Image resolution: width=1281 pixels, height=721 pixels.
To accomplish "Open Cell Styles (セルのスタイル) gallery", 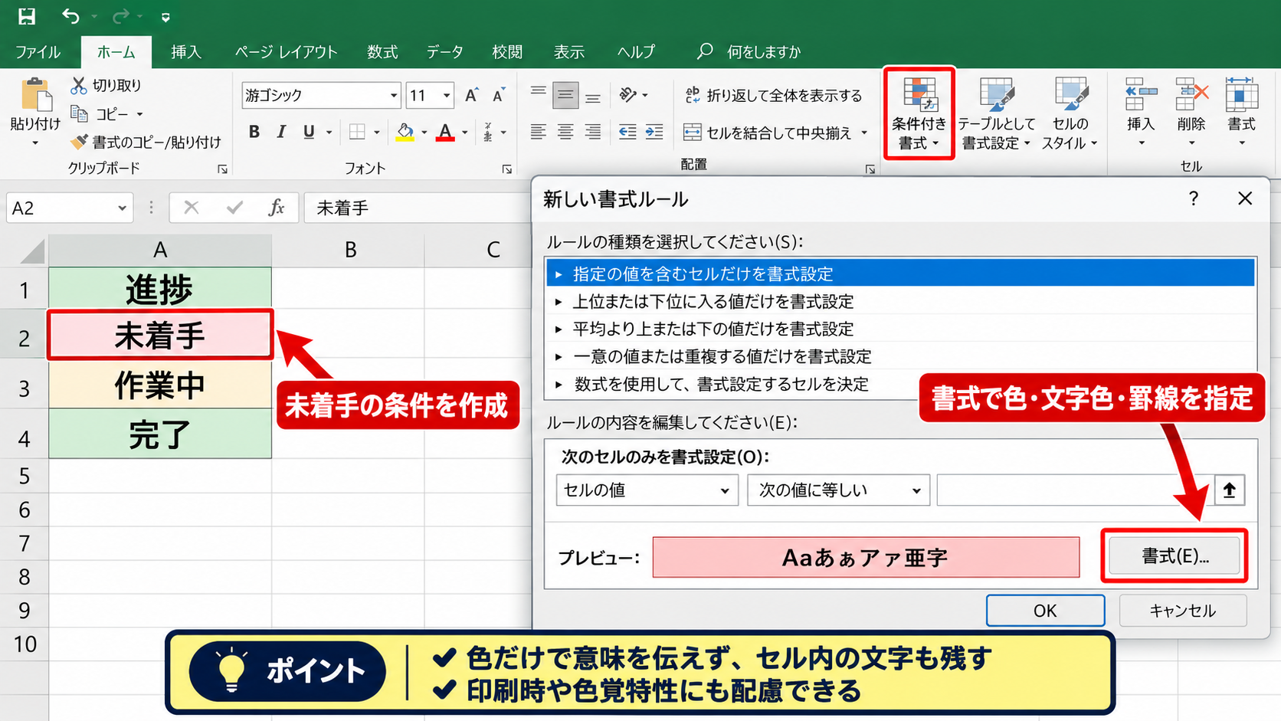I will pos(1070,113).
